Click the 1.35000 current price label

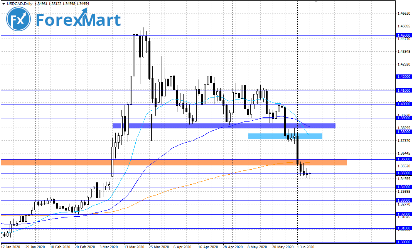(x=404, y=173)
